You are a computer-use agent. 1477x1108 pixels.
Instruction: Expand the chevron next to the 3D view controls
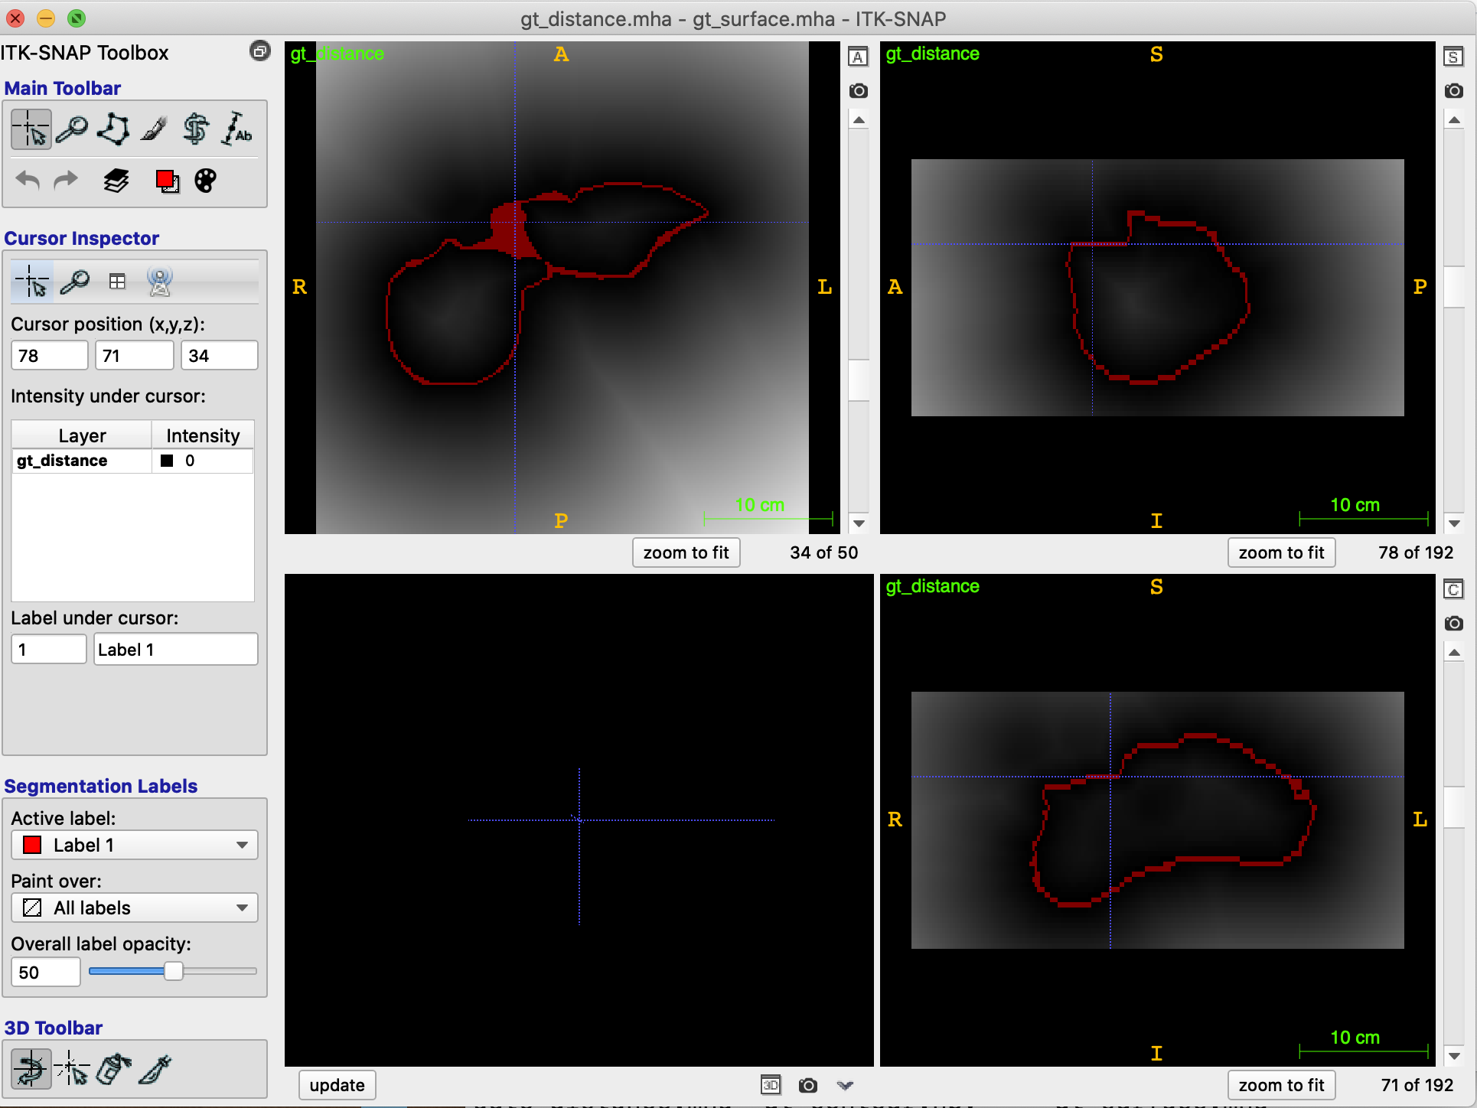click(845, 1085)
